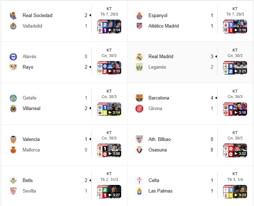Click the Alavés club crest
The width and height of the screenshot is (254, 206).
pyautogui.click(x=13, y=57)
